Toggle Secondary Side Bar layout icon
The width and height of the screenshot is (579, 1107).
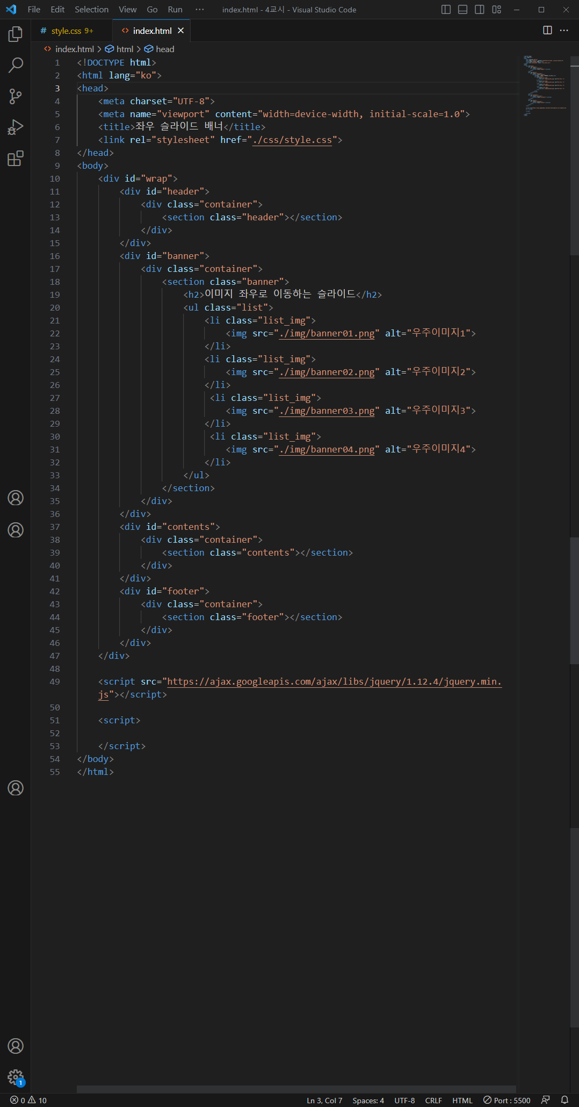pyautogui.click(x=480, y=10)
